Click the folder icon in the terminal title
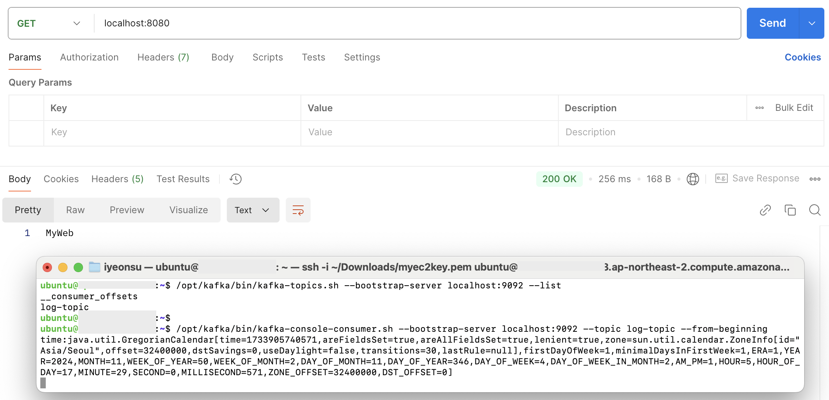Image resolution: width=829 pixels, height=400 pixels. coord(94,267)
